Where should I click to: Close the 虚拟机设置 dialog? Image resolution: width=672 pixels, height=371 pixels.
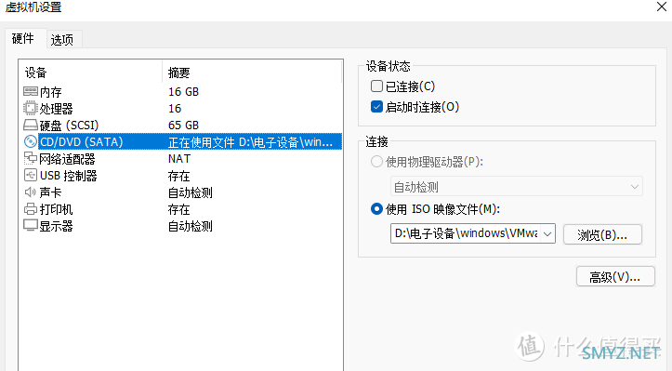(661, 7)
